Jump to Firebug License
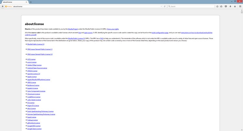The image size is (243, 131). [32, 120]
